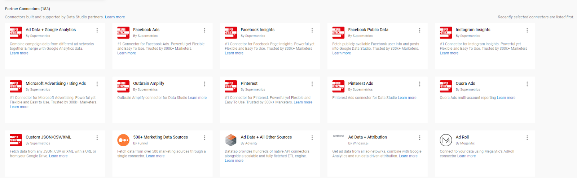Screen dimensions: 577x178
Task: Click the Adverity cube logo icon
Action: pyautogui.click(x=231, y=140)
